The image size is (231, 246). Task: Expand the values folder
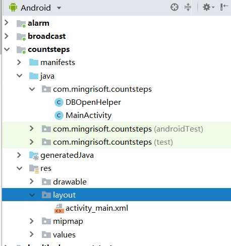(x=31, y=234)
